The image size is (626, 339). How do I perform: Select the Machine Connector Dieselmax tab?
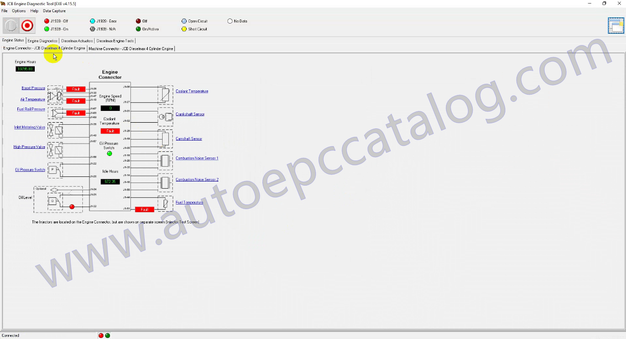pyautogui.click(x=131, y=49)
